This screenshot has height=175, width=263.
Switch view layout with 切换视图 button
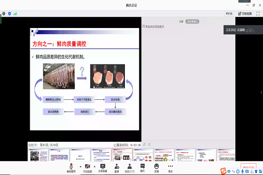click(x=247, y=14)
